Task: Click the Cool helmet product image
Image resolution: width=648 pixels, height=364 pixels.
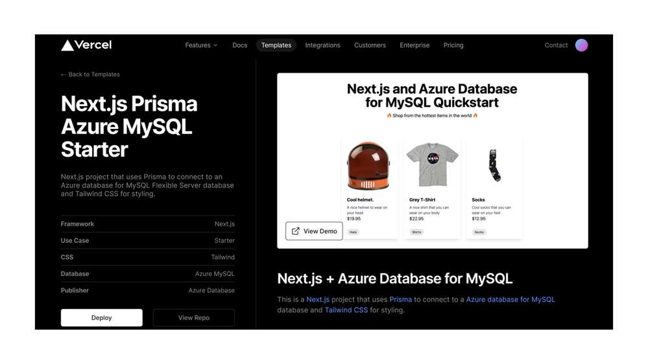Action: pyautogui.click(x=368, y=166)
